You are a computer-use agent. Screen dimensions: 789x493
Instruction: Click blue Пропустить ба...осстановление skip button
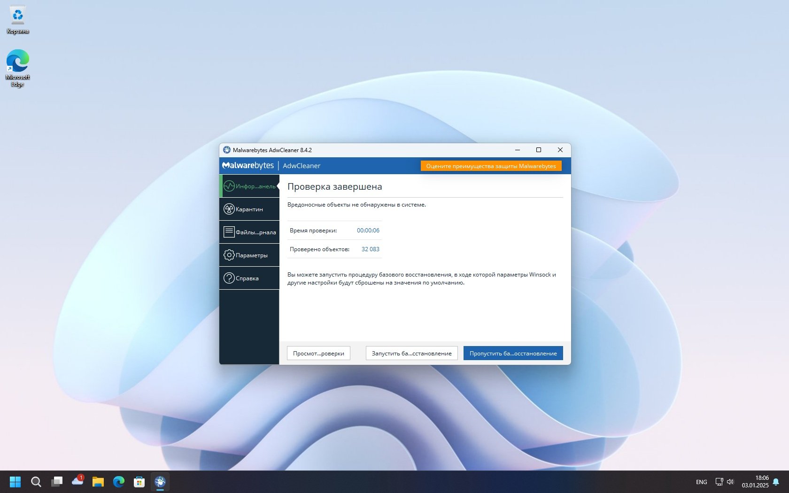(513, 354)
